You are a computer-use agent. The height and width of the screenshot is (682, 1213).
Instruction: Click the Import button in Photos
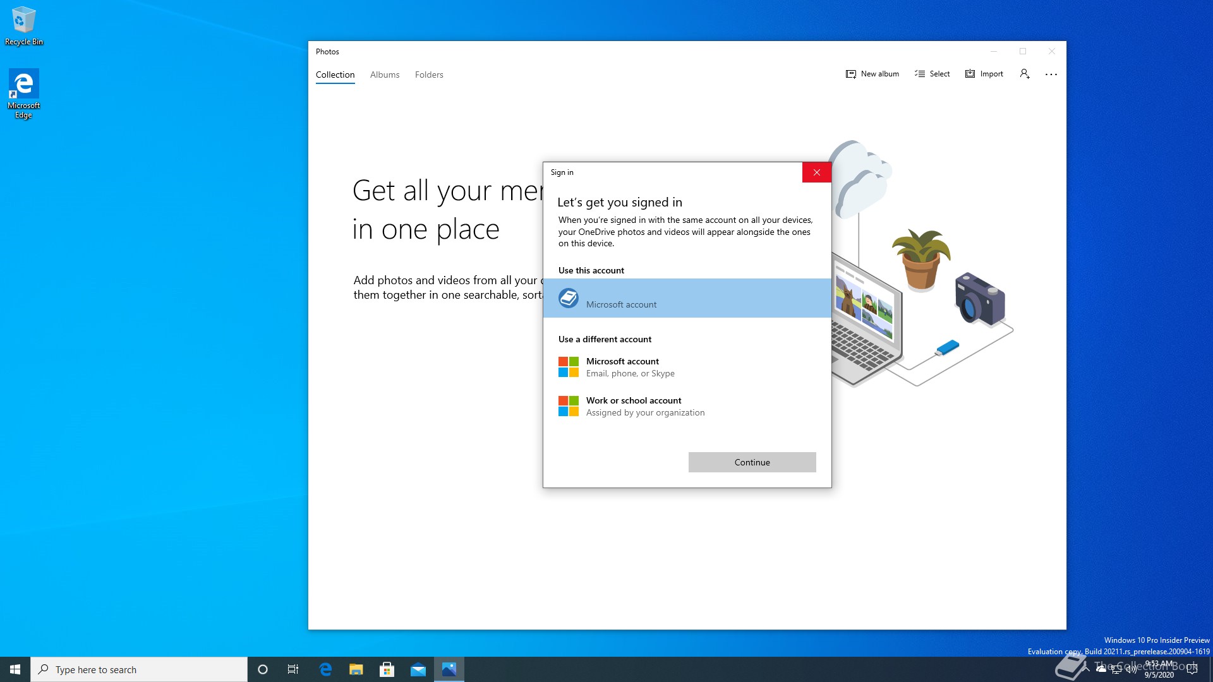[984, 74]
